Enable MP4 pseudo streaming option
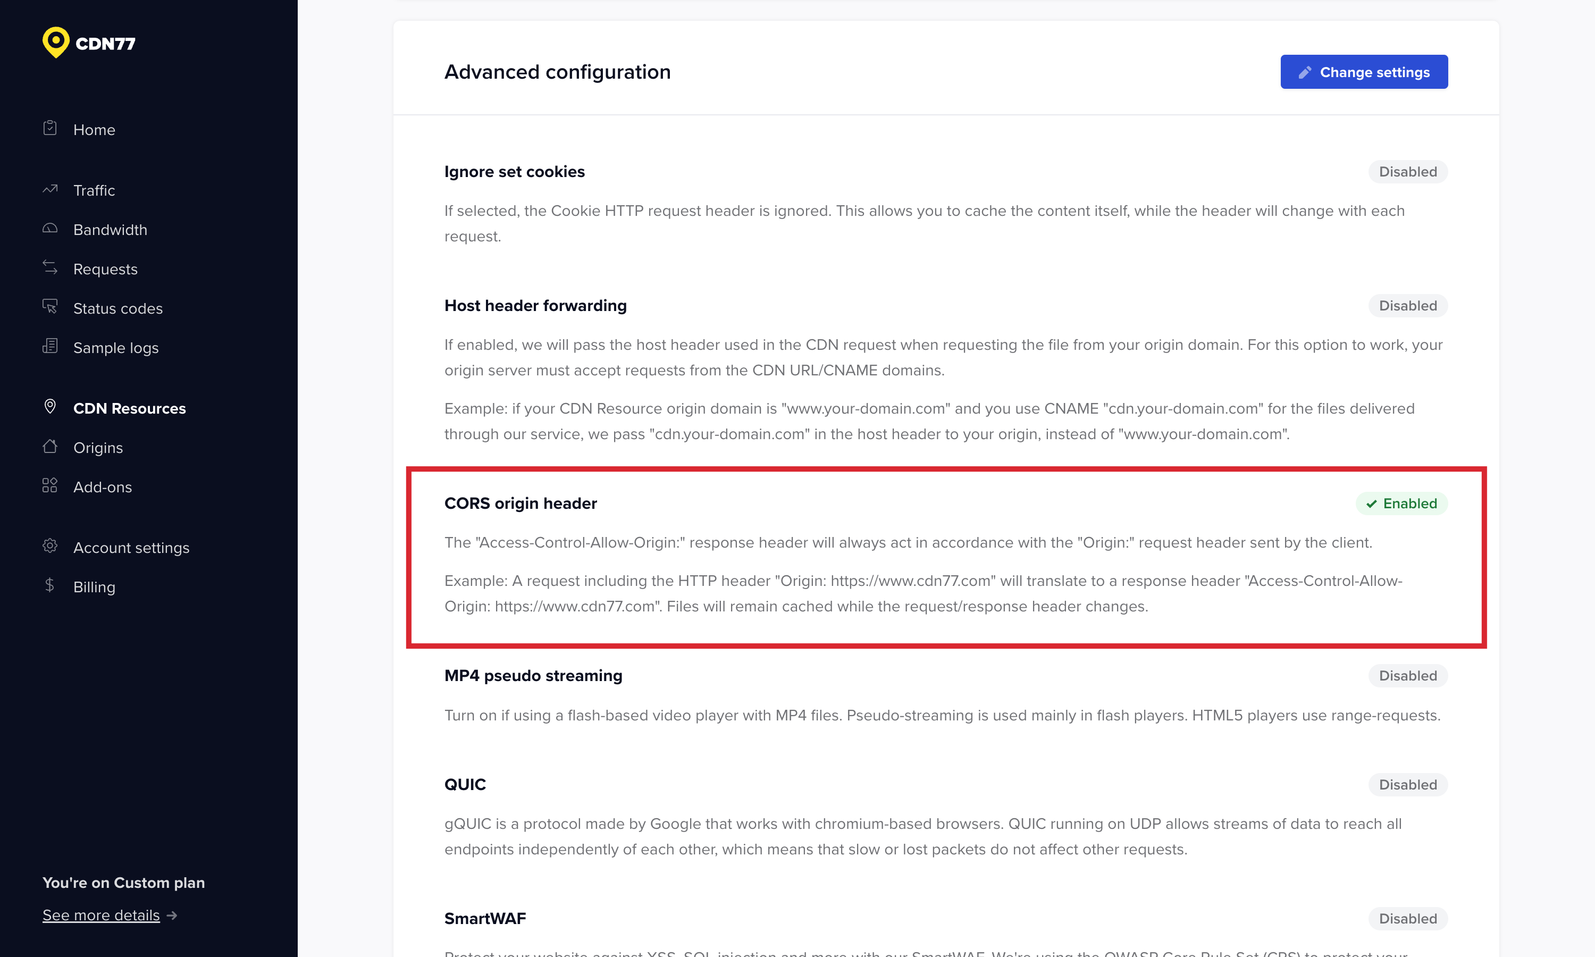This screenshot has height=957, width=1595. pyautogui.click(x=1408, y=676)
